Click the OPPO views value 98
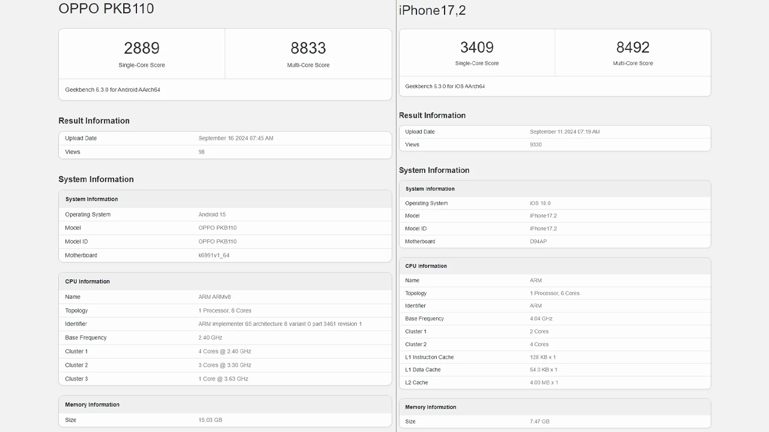769x432 pixels. 201,152
